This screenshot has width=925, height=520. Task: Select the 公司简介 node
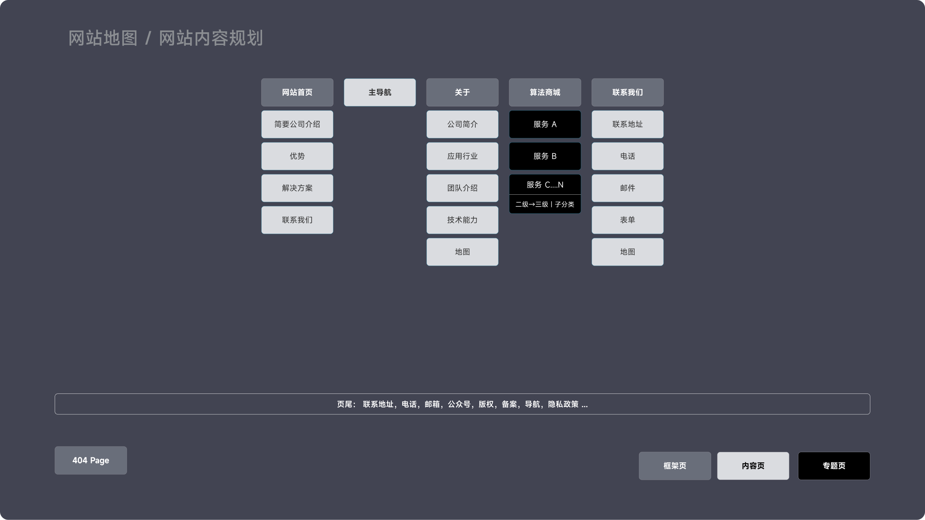462,124
